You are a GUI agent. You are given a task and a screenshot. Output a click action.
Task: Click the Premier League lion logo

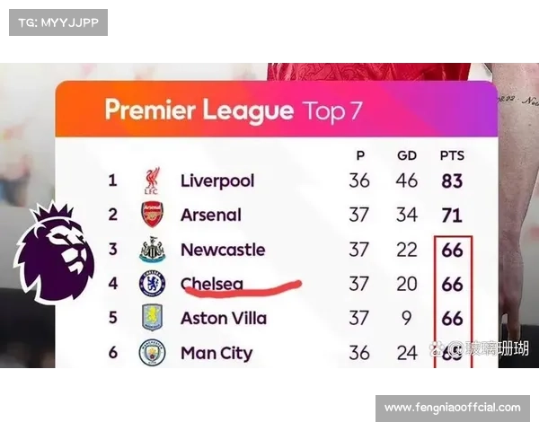click(52, 251)
